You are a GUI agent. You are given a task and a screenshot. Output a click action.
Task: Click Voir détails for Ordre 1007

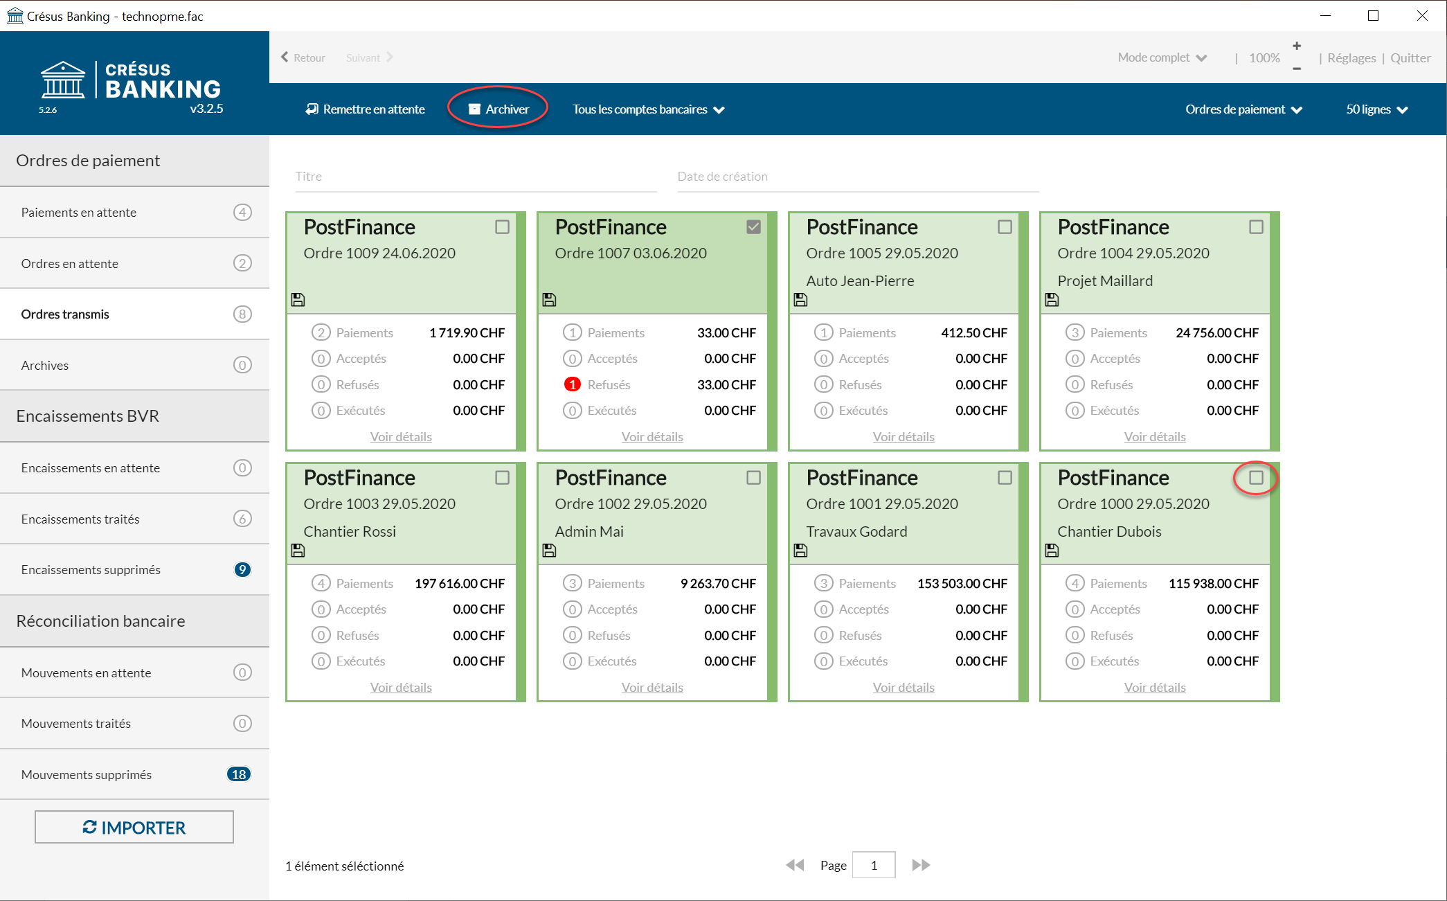pyautogui.click(x=652, y=437)
